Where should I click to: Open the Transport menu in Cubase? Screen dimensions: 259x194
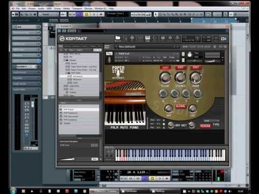(77, 9)
